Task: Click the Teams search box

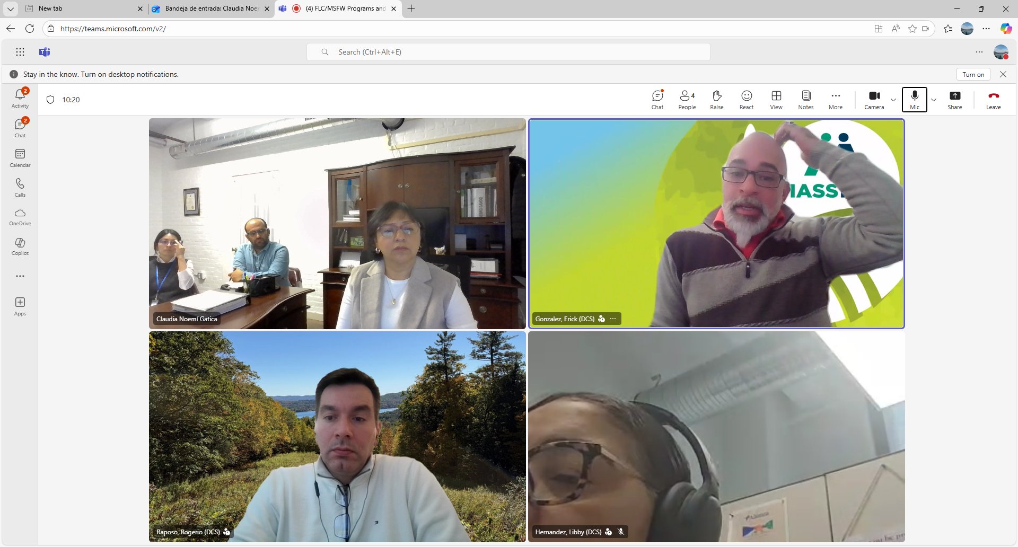Action: pos(508,52)
